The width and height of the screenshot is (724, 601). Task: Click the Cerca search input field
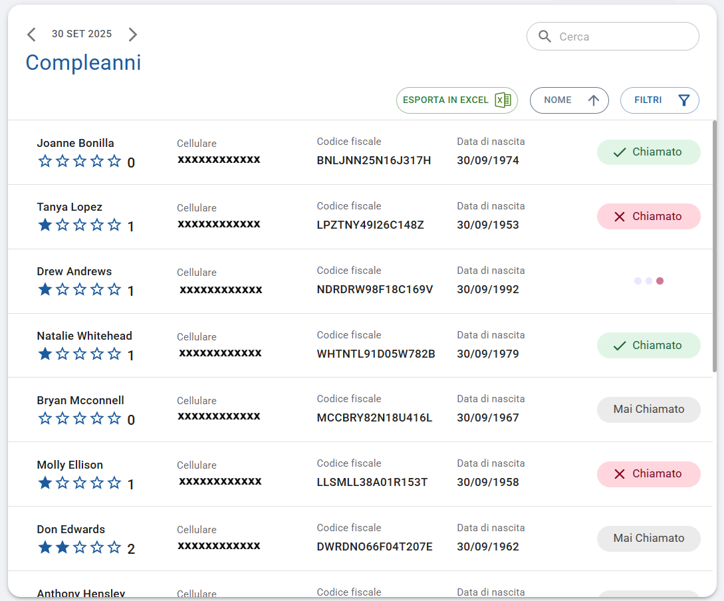[x=623, y=37]
